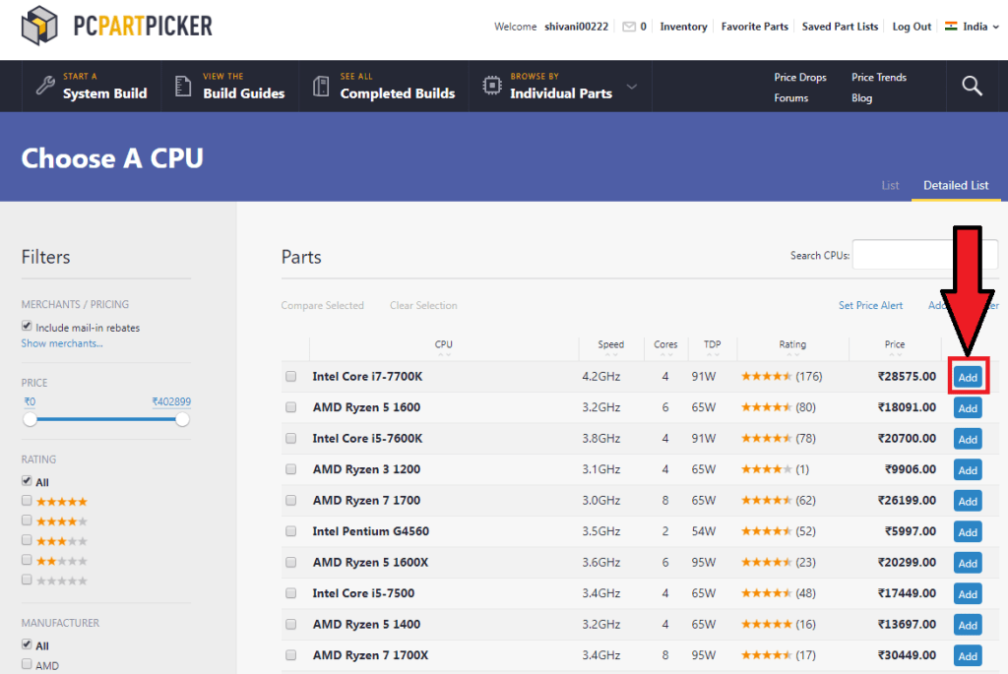The image size is (1008, 674).
Task: Open the Forums link
Action: pyautogui.click(x=790, y=97)
